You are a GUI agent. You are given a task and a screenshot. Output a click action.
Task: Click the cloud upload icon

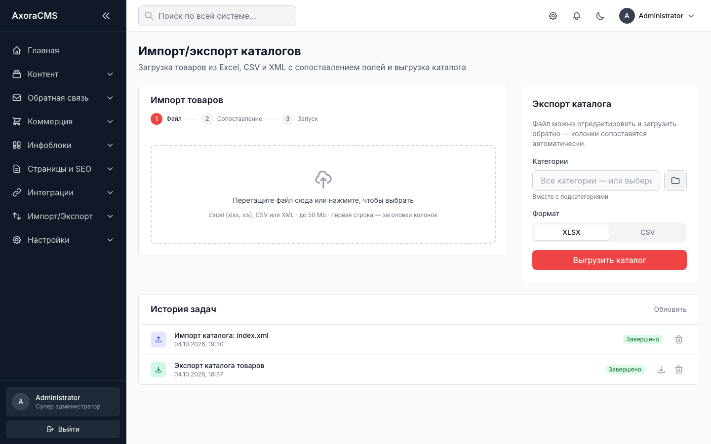(x=323, y=180)
